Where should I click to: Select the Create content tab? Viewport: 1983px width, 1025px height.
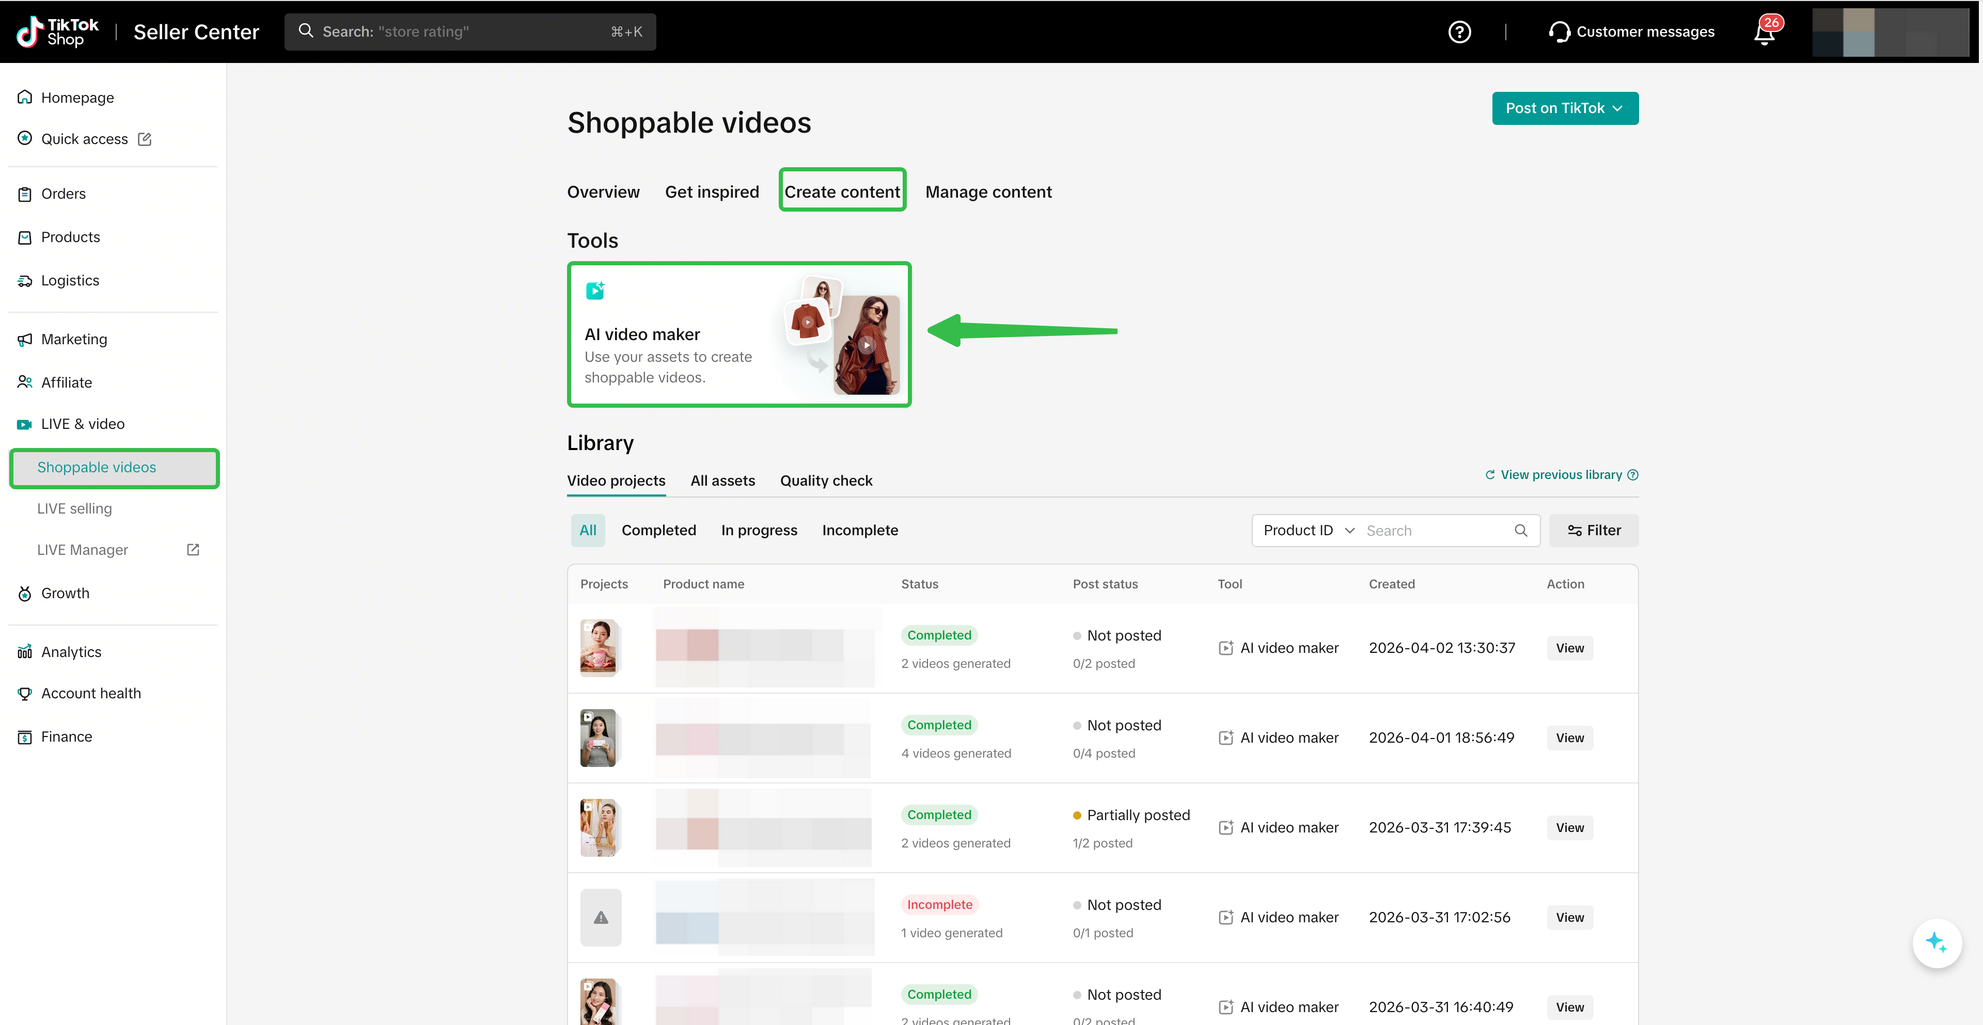(841, 191)
